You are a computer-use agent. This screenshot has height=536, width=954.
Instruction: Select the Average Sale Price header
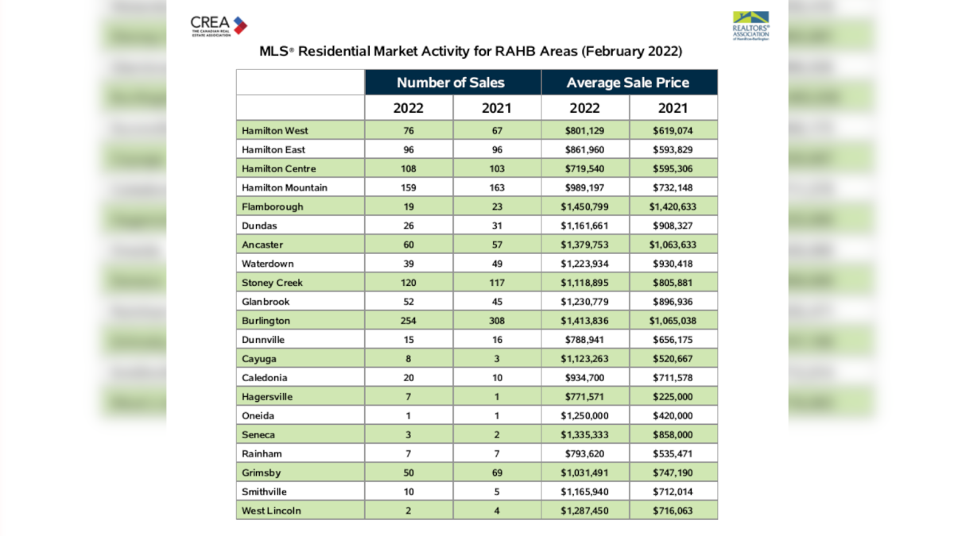pos(629,82)
